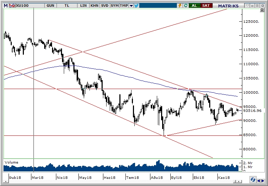Viewport: 268px width, 186px height.
Task: Click the SVD toolbar button
Action: pos(105,6)
